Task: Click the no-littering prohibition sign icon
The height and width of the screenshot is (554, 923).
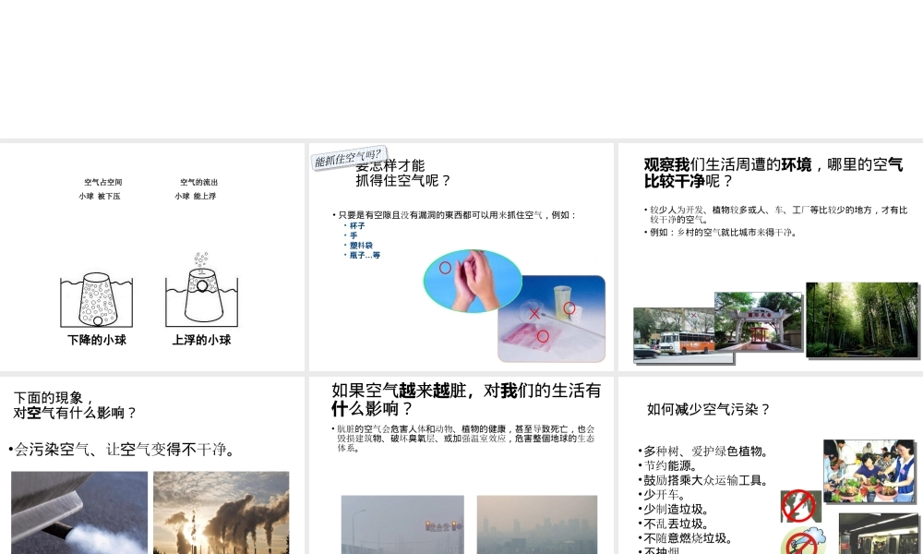Action: pyautogui.click(x=800, y=506)
